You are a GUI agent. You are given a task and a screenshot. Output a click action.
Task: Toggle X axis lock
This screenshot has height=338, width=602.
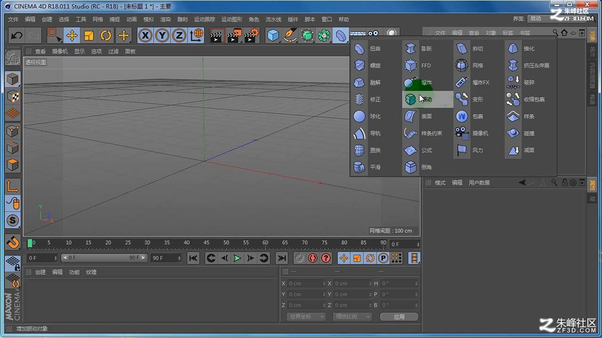145,35
